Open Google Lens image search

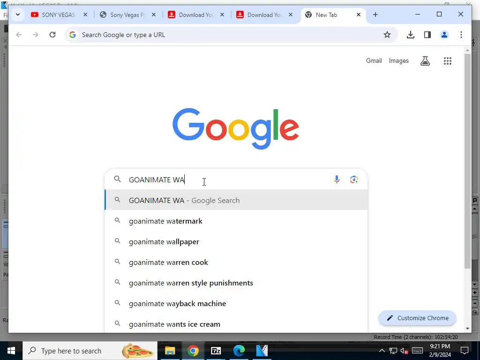tap(354, 180)
